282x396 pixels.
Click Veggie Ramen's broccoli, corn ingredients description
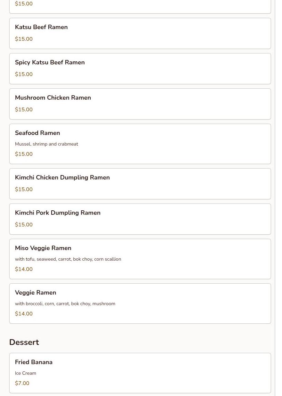65,304
